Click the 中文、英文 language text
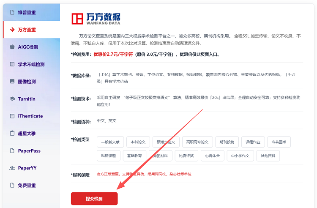The width and height of the screenshot is (317, 208). 107,120
